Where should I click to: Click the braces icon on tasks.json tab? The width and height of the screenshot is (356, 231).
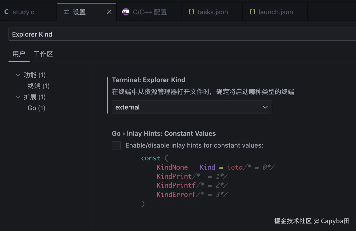[191, 12]
